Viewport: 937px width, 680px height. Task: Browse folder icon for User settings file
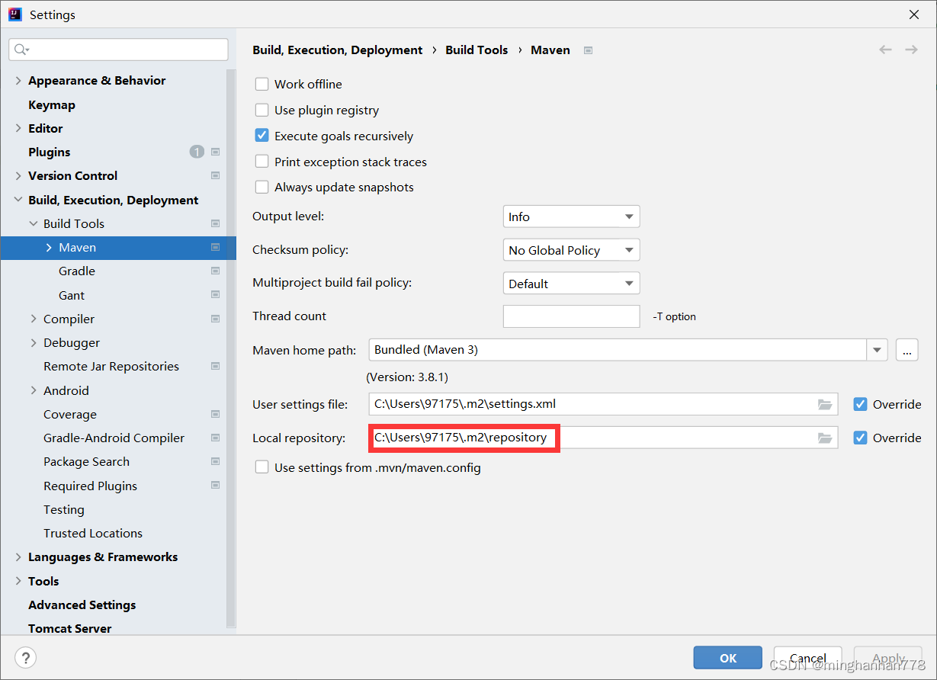click(825, 404)
